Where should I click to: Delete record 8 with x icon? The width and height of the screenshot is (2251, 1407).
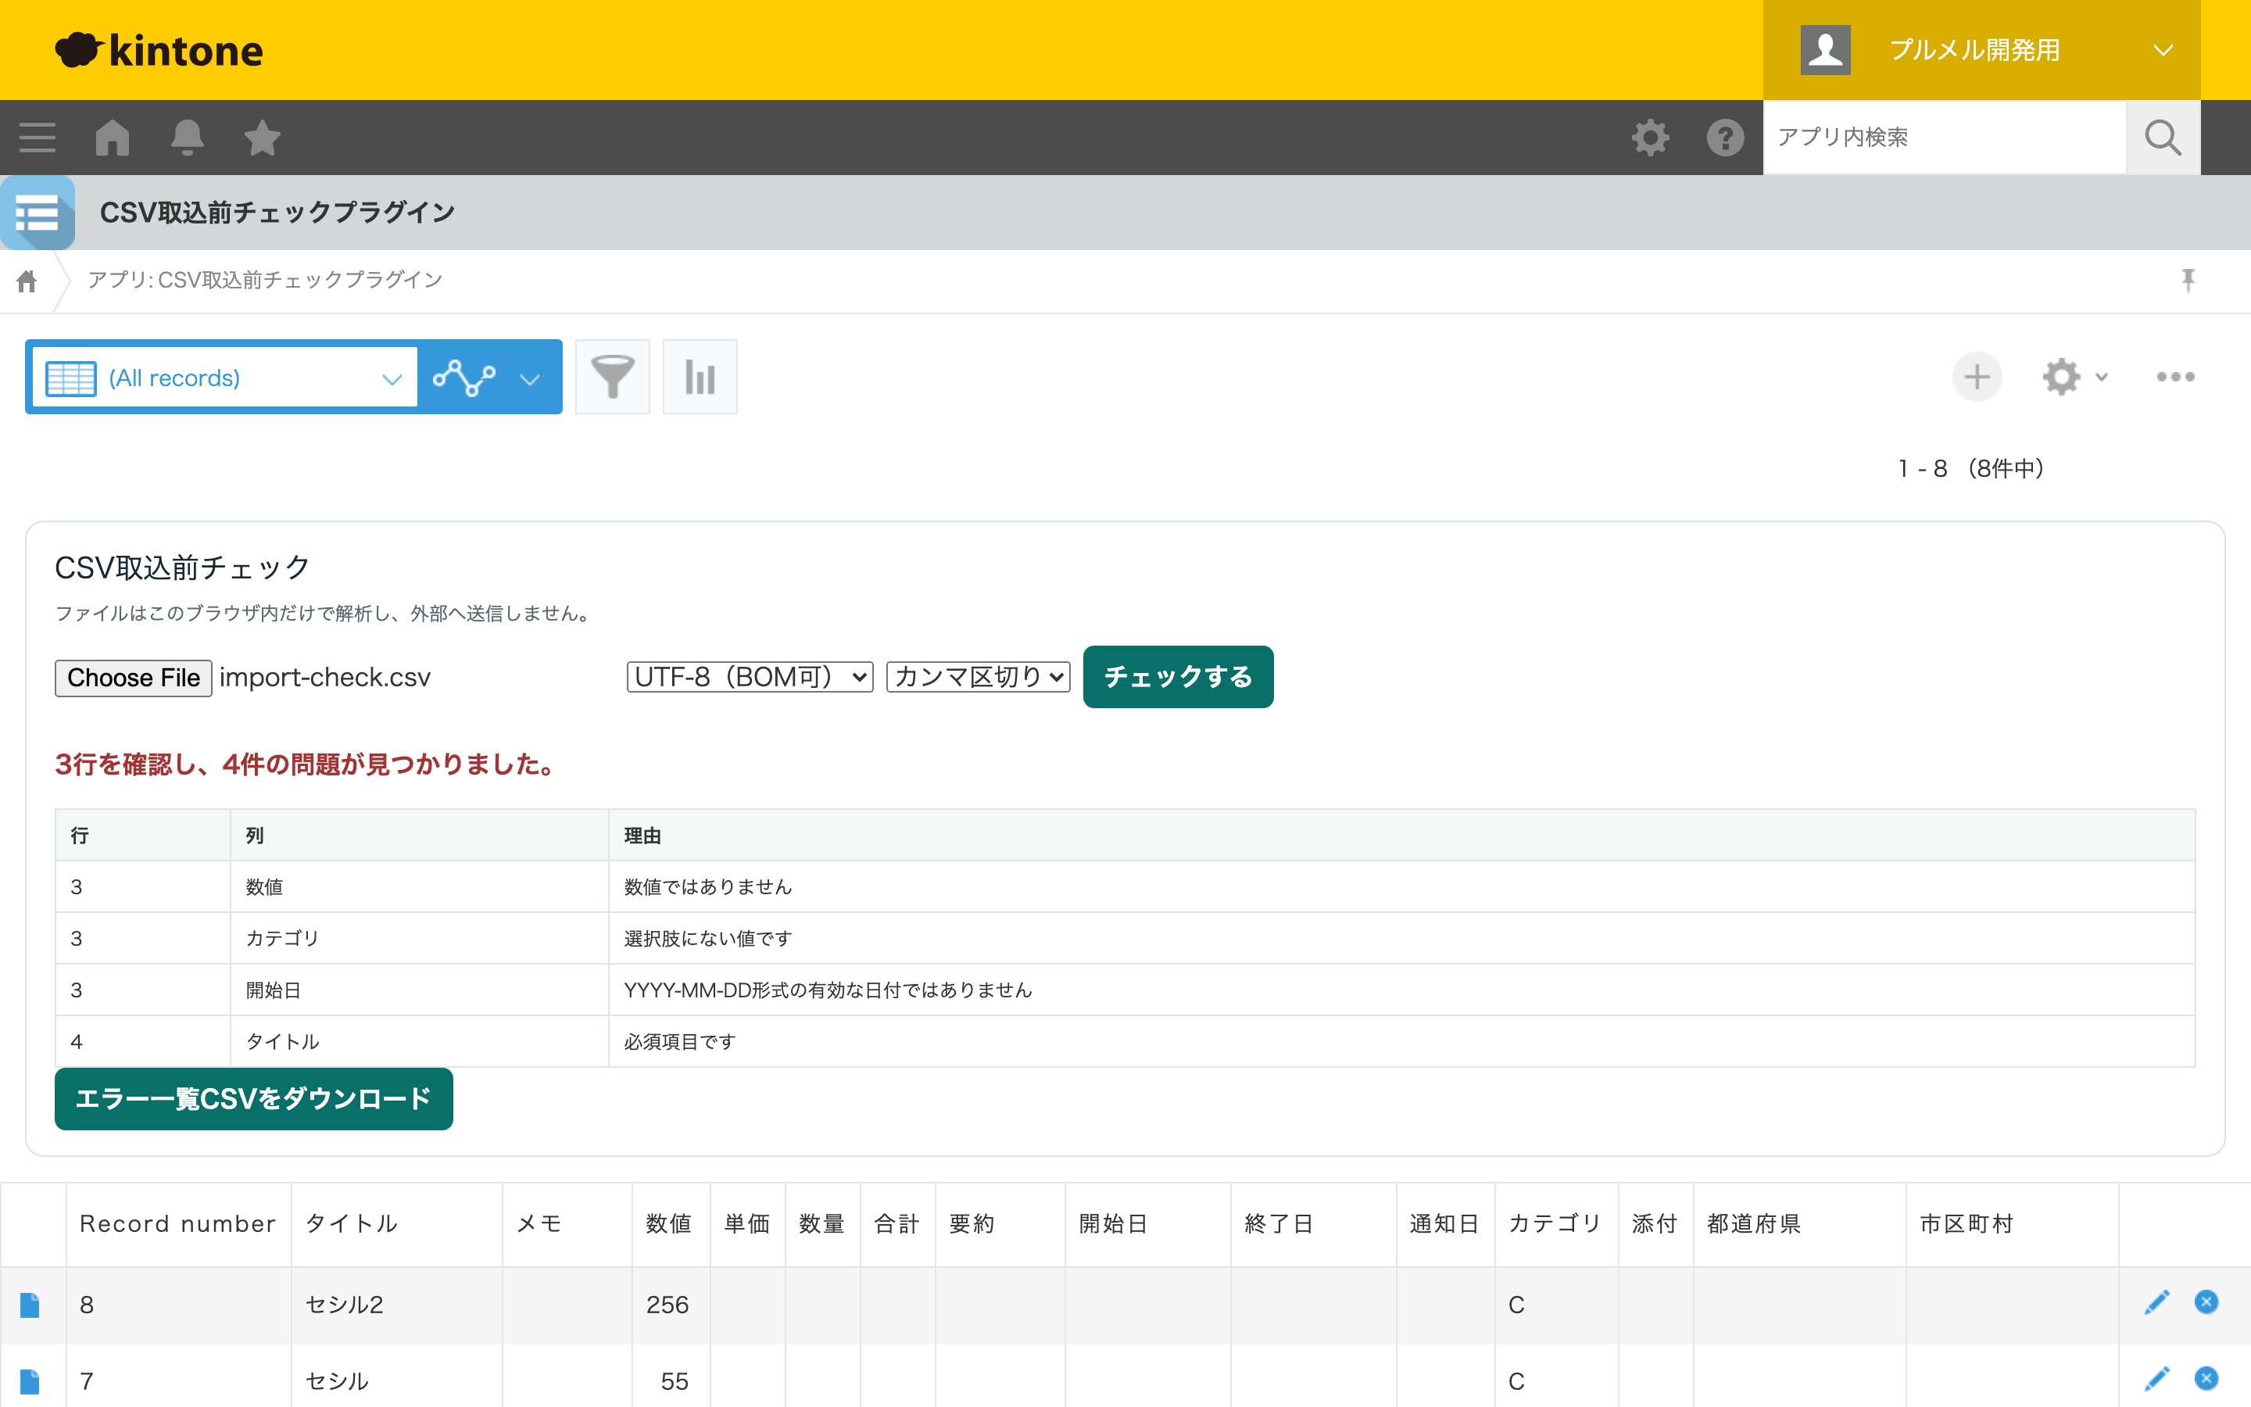[2206, 1301]
